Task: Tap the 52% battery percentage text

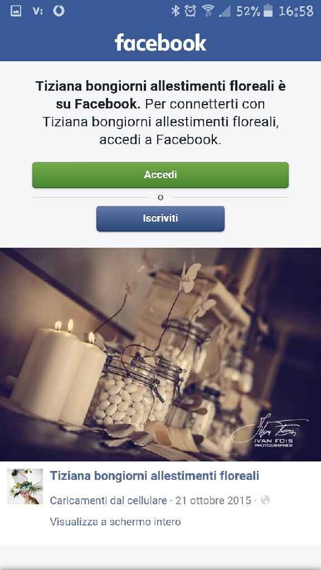Action: pos(249,11)
